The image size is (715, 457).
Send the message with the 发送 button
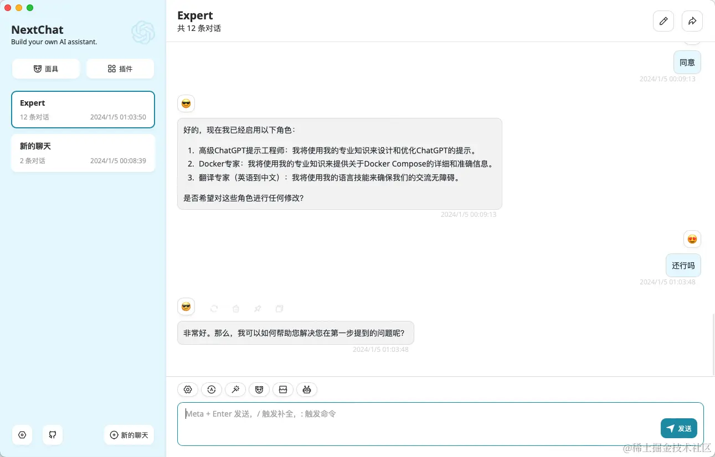[679, 428]
